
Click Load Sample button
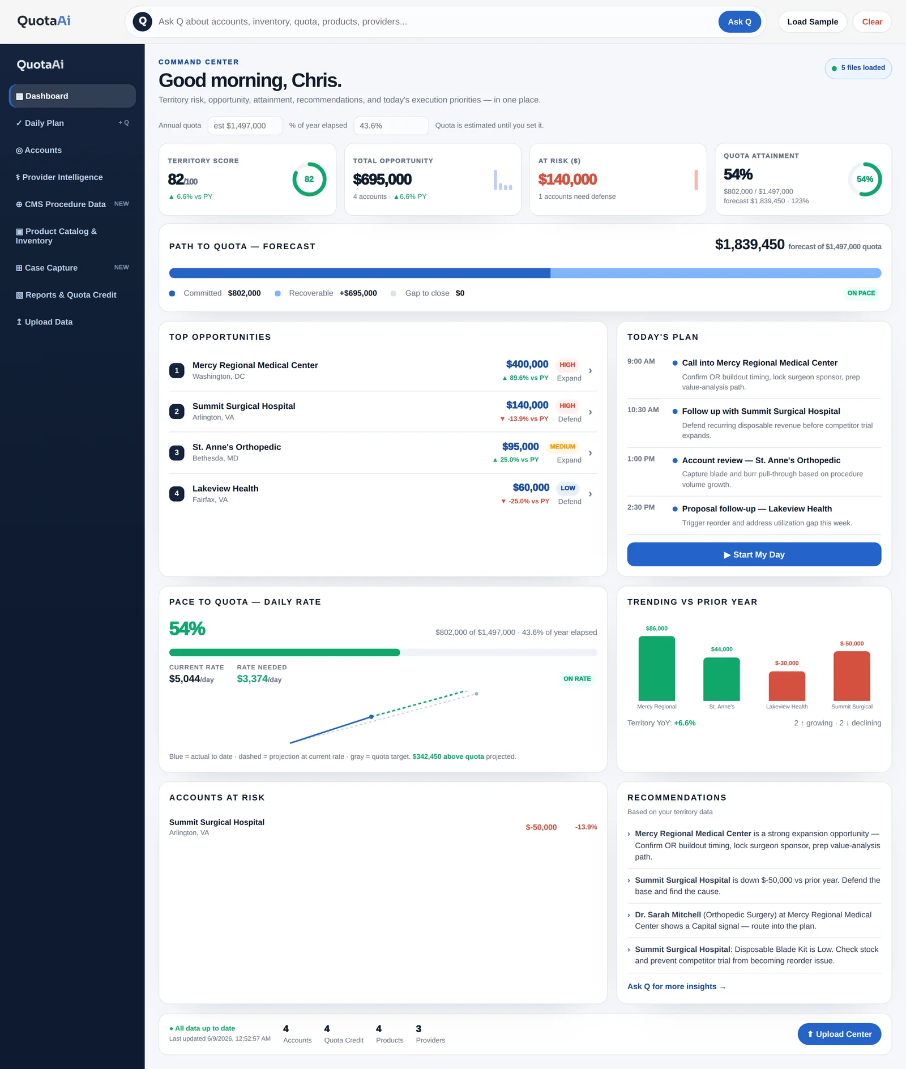813,22
